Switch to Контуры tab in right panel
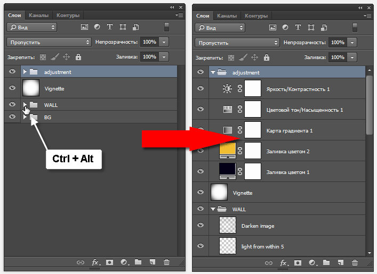Viewport: 377px width, 274px height. 256,16
